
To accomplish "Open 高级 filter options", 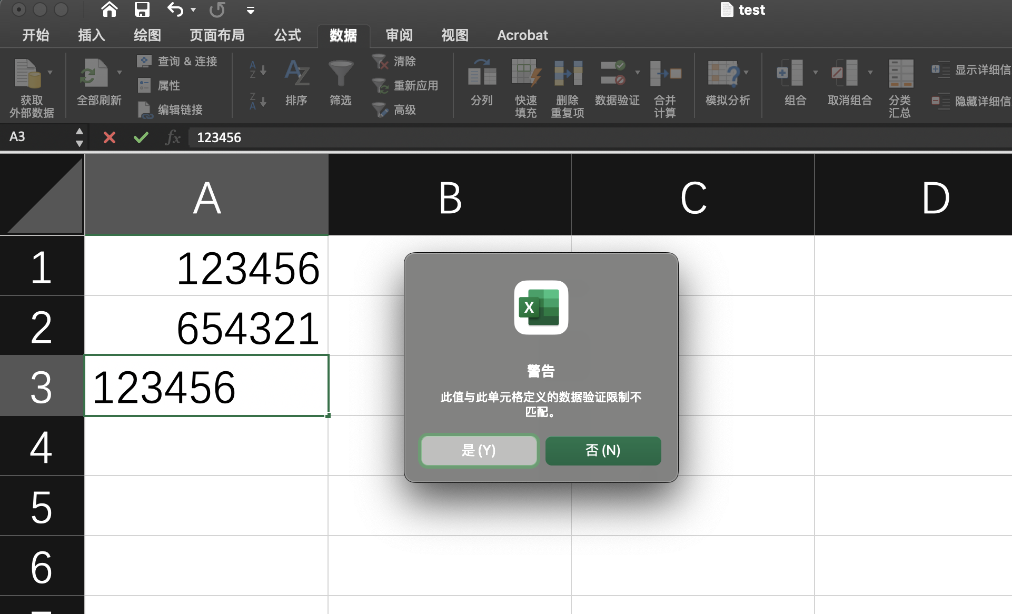I will click(x=394, y=110).
